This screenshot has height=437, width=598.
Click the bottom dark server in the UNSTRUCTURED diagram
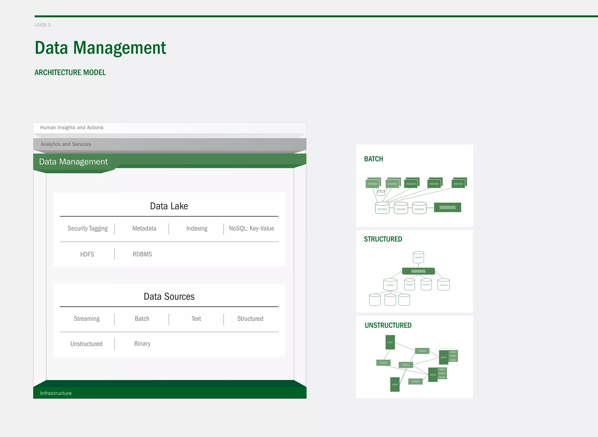395,384
